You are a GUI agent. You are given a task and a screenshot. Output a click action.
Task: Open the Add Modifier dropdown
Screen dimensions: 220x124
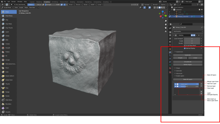click(x=188, y=31)
